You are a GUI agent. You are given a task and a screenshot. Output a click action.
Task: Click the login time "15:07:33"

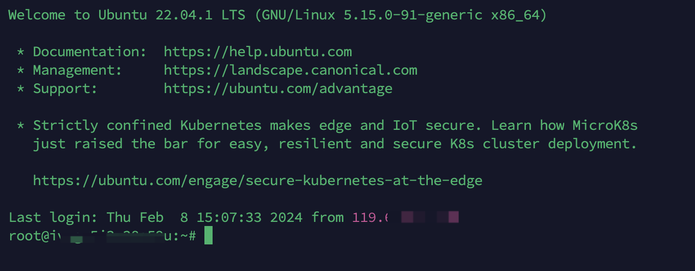click(x=229, y=217)
